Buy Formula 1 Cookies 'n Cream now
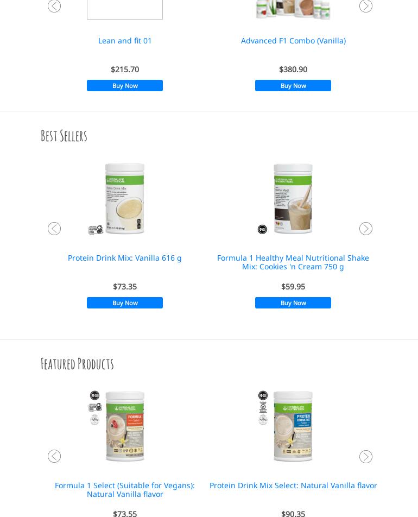Screen dimensions: 418x517 click(293, 302)
